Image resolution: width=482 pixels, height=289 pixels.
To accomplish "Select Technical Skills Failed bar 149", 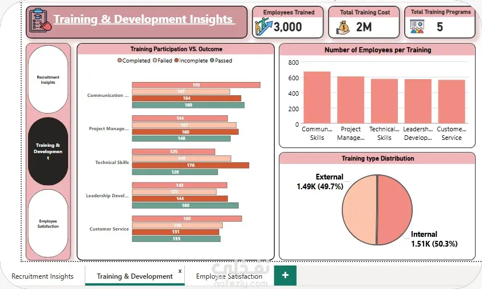I will (x=181, y=158).
